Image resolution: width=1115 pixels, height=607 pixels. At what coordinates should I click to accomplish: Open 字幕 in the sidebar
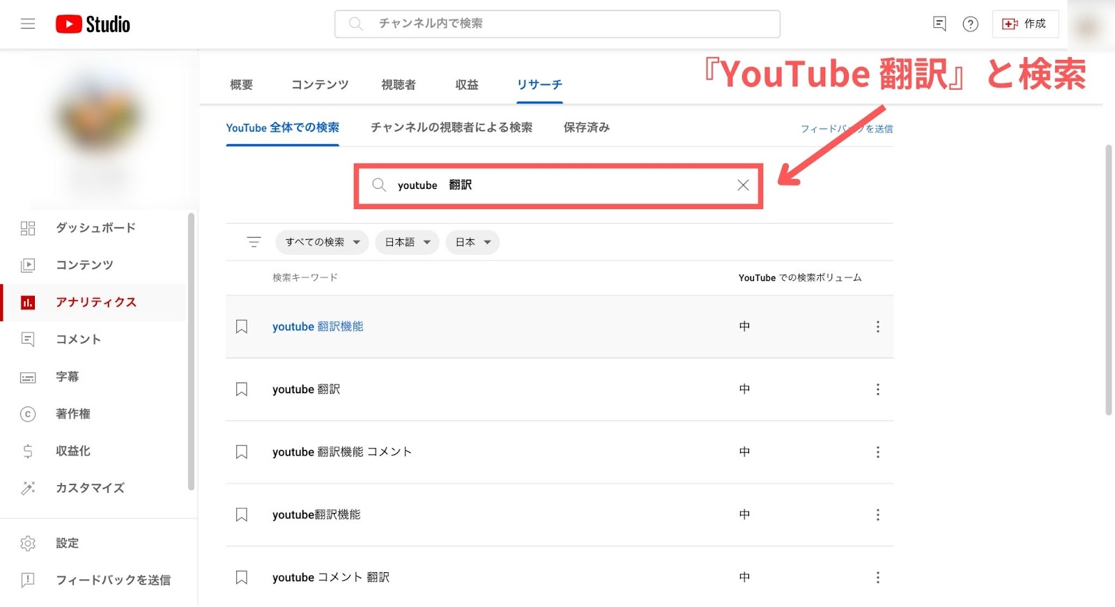(x=94, y=377)
